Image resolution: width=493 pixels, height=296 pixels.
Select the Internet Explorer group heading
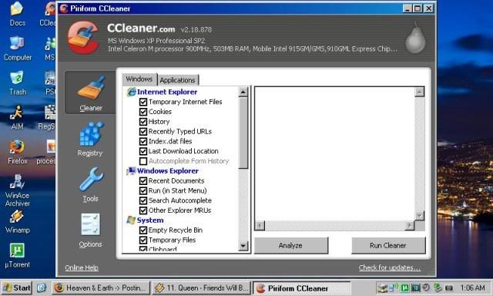coord(167,92)
